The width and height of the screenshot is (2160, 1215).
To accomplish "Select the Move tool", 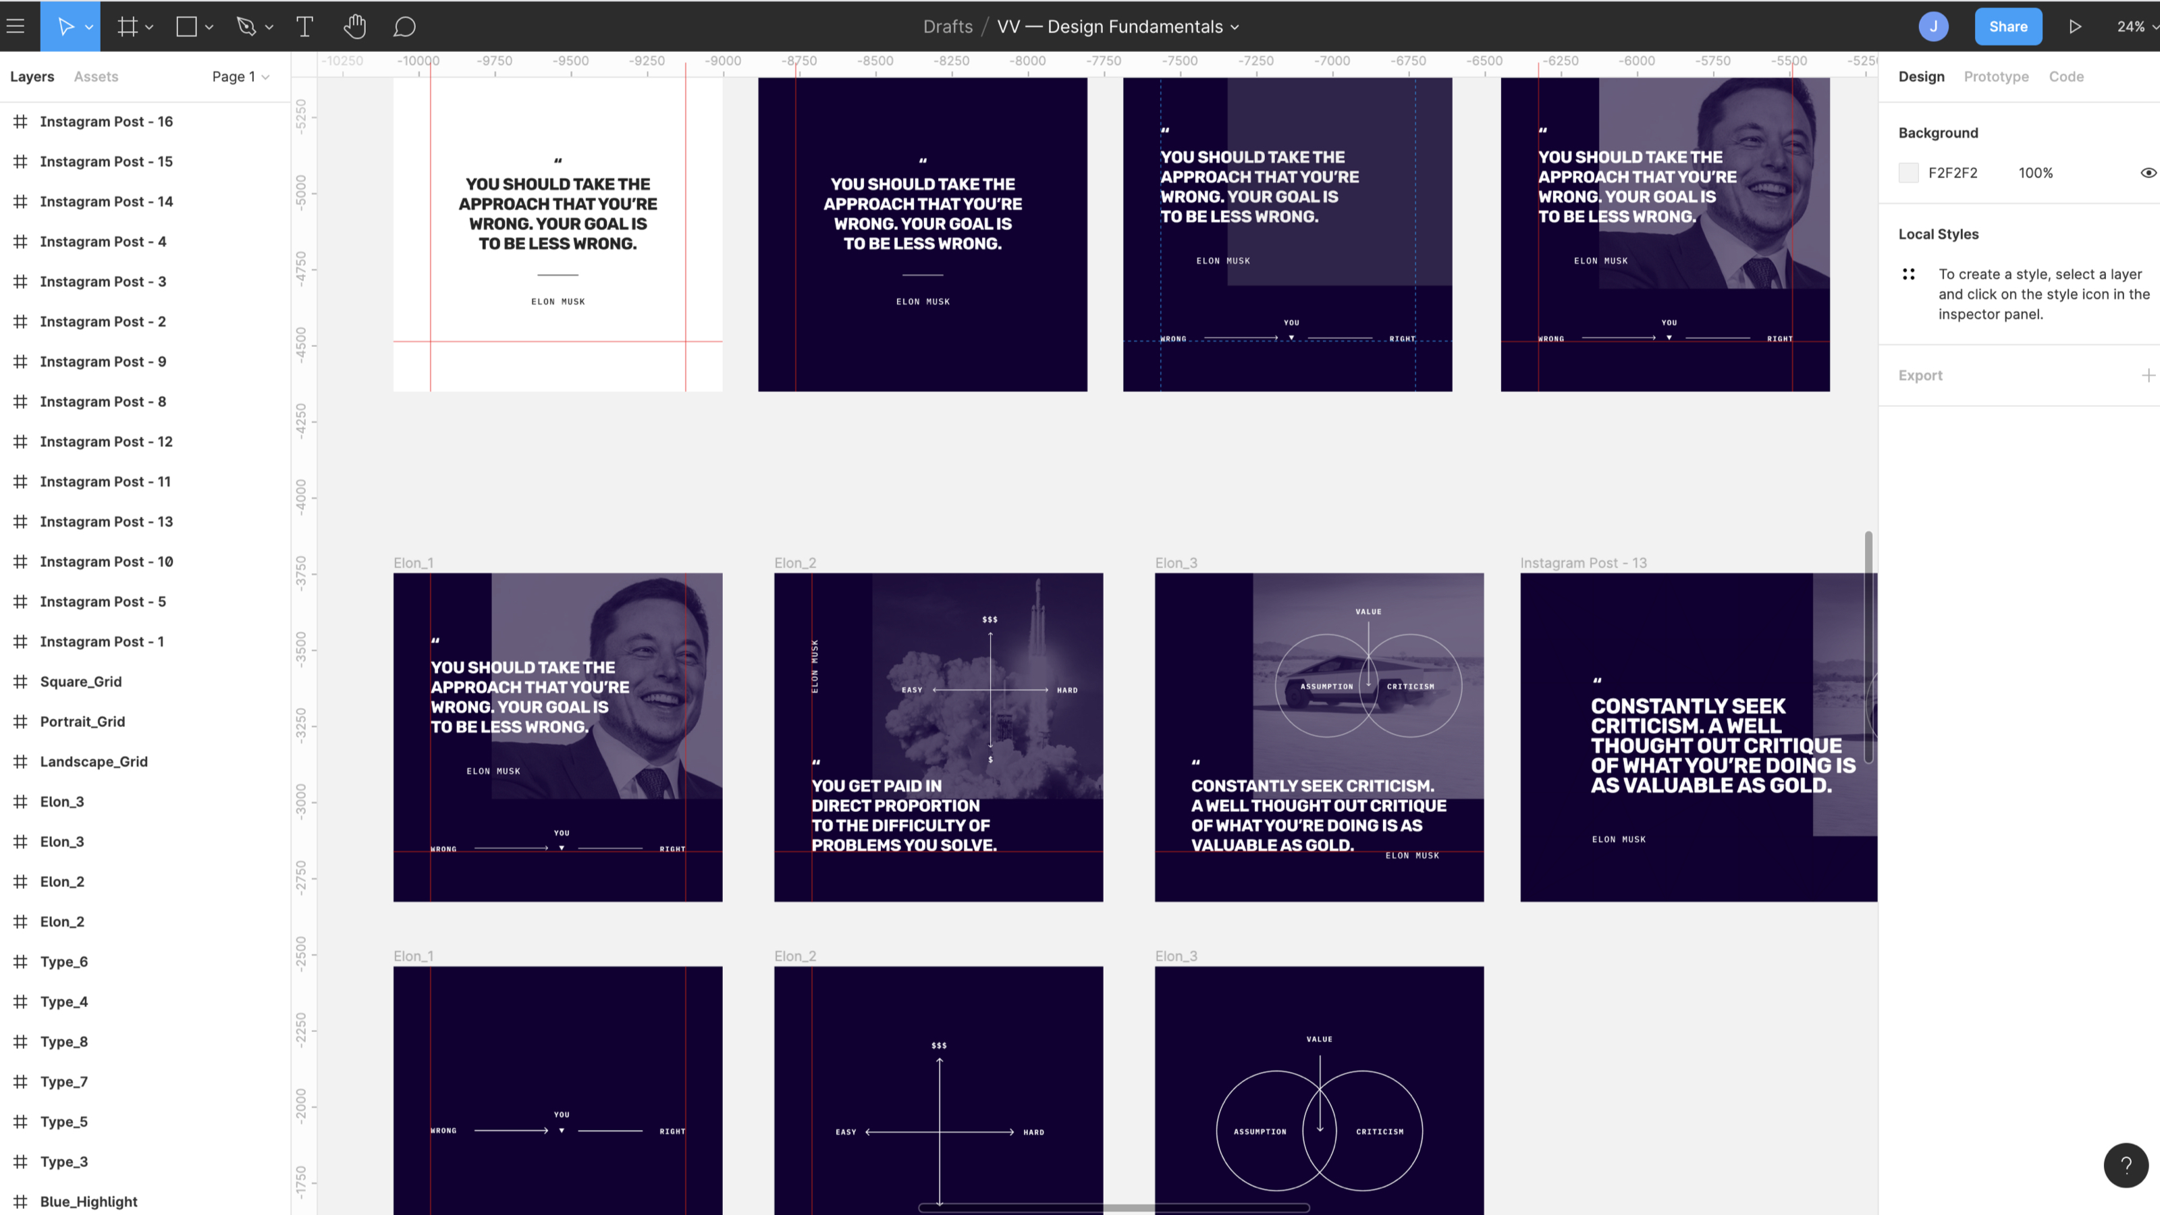I will (x=65, y=26).
